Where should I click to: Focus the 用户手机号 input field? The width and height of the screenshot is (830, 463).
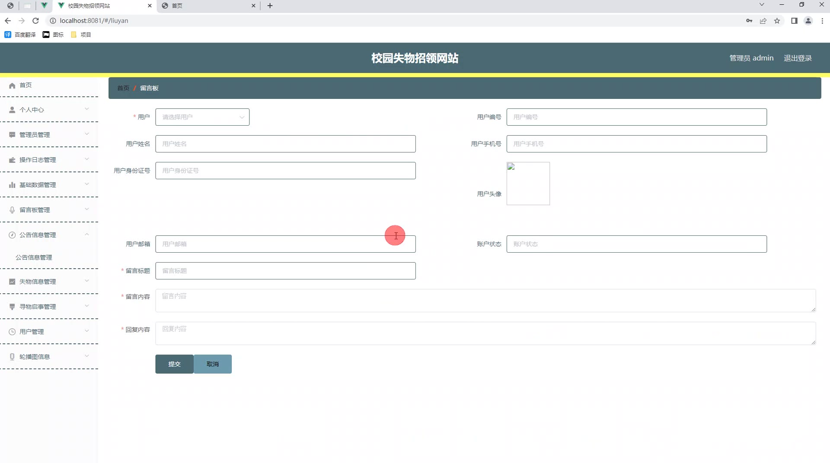[x=636, y=144]
